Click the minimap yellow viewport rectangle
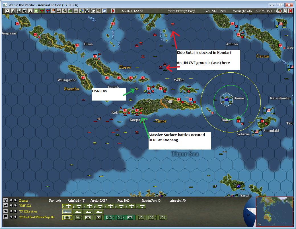The height and width of the screenshot is (229, 296). (267, 213)
